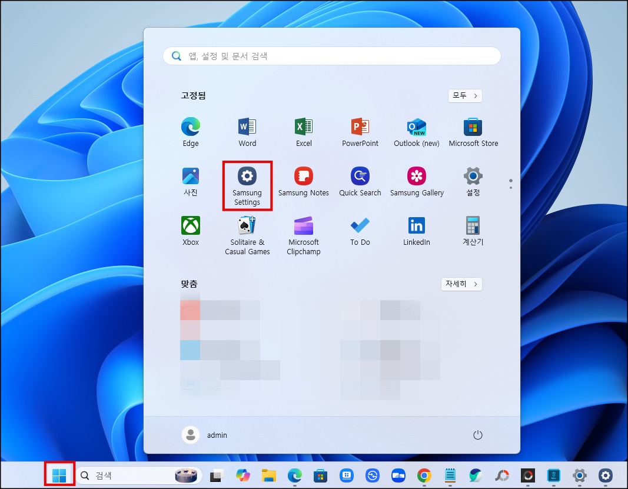Click the taskbar 검색 search box
This screenshot has height=489, width=628.
point(138,475)
